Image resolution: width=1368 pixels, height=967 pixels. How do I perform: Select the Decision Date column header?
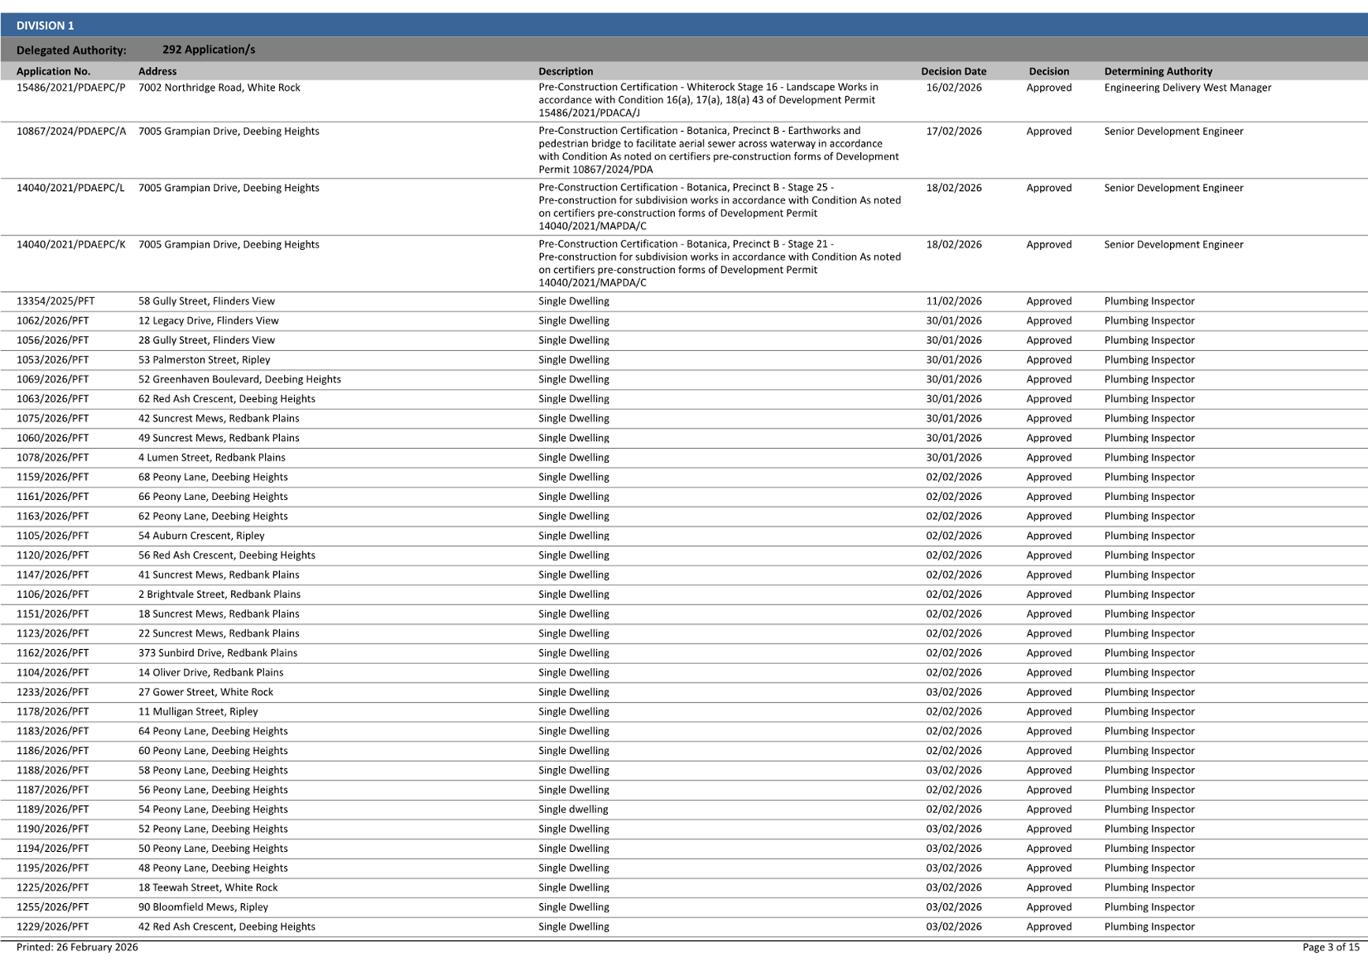tap(953, 71)
